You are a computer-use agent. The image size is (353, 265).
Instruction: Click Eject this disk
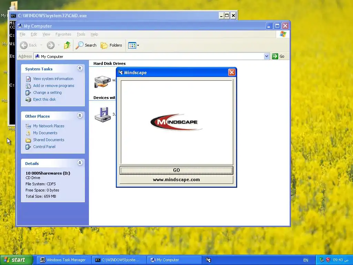point(44,99)
